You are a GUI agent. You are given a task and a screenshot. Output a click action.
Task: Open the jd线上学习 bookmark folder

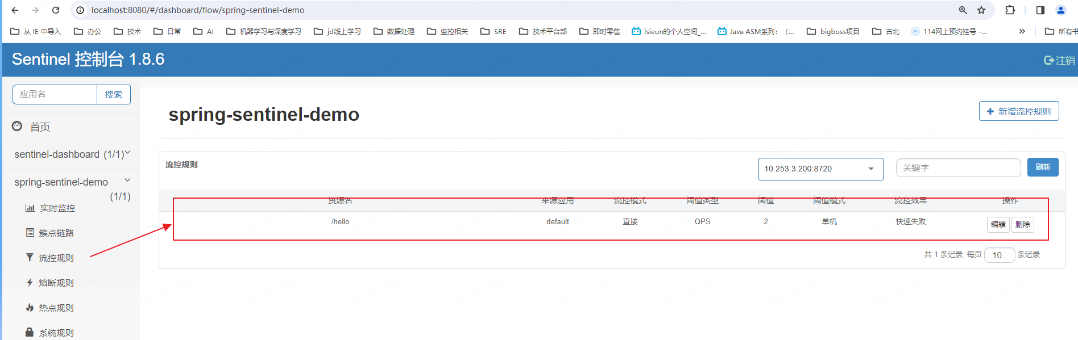pyautogui.click(x=337, y=31)
